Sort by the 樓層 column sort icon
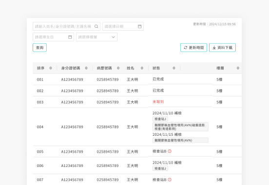 click(238, 68)
